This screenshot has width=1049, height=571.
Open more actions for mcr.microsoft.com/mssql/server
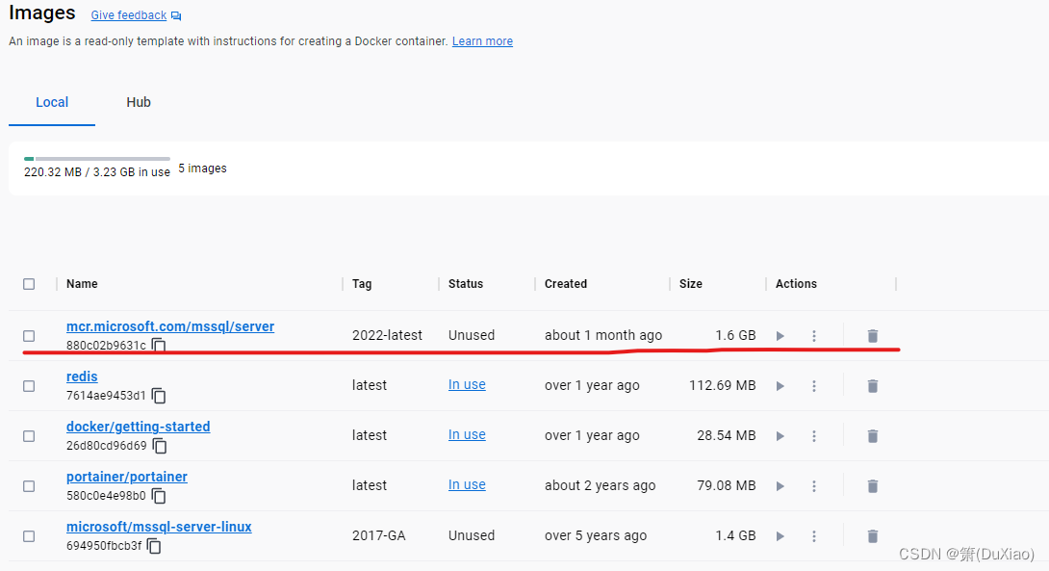click(814, 336)
